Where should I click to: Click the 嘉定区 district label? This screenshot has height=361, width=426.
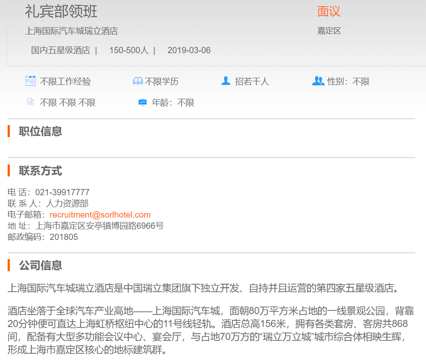[x=329, y=31]
